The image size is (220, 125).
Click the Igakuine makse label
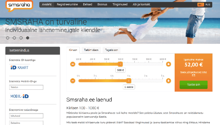click(194, 60)
